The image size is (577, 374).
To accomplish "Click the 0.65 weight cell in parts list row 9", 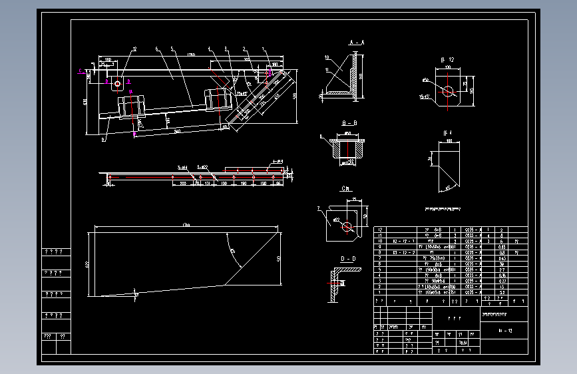I will pyautogui.click(x=502, y=247).
